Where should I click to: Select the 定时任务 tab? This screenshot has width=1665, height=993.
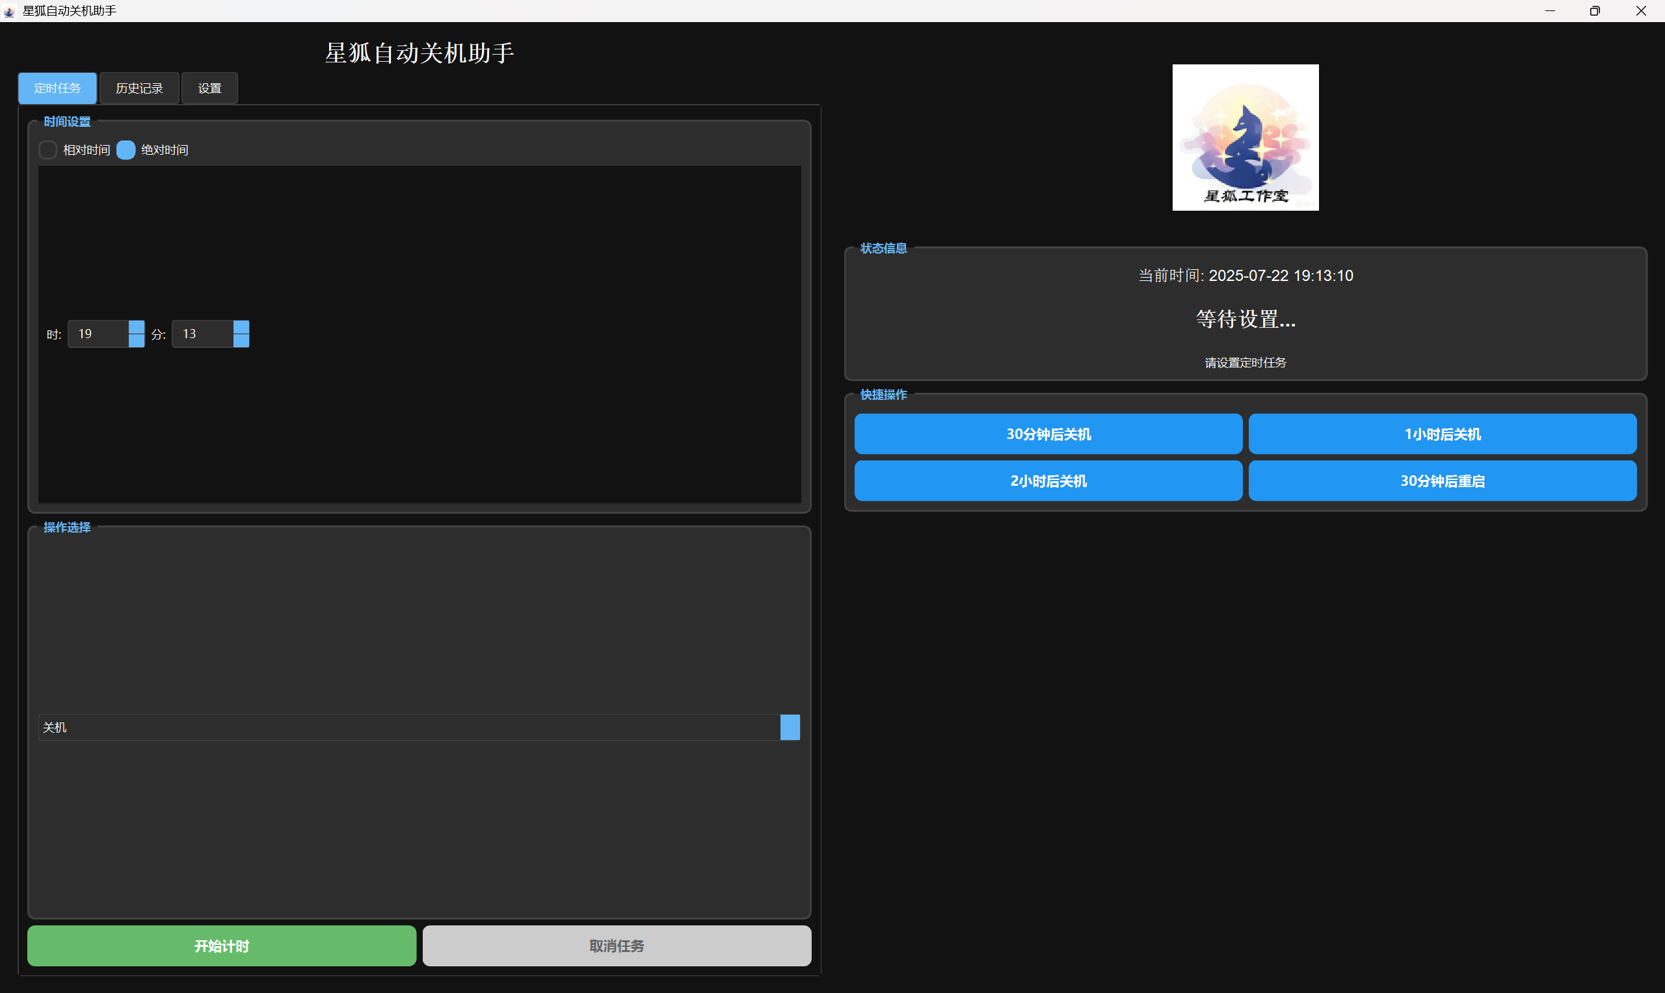[x=57, y=88]
